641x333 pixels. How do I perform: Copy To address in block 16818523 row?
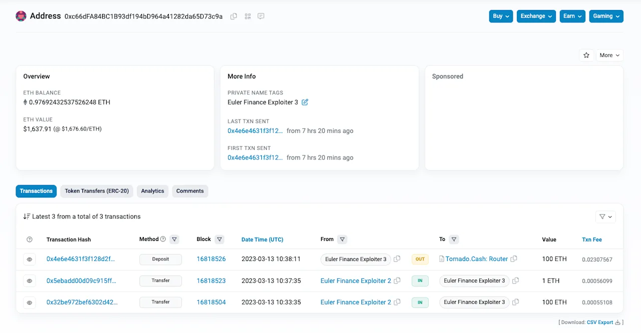515,280
